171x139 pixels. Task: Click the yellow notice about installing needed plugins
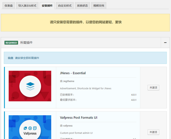pyautogui.click(x=85, y=23)
